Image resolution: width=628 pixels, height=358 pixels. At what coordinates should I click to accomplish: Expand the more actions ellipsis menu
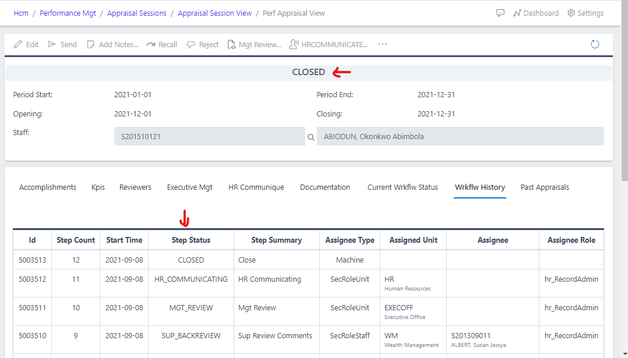pos(383,44)
